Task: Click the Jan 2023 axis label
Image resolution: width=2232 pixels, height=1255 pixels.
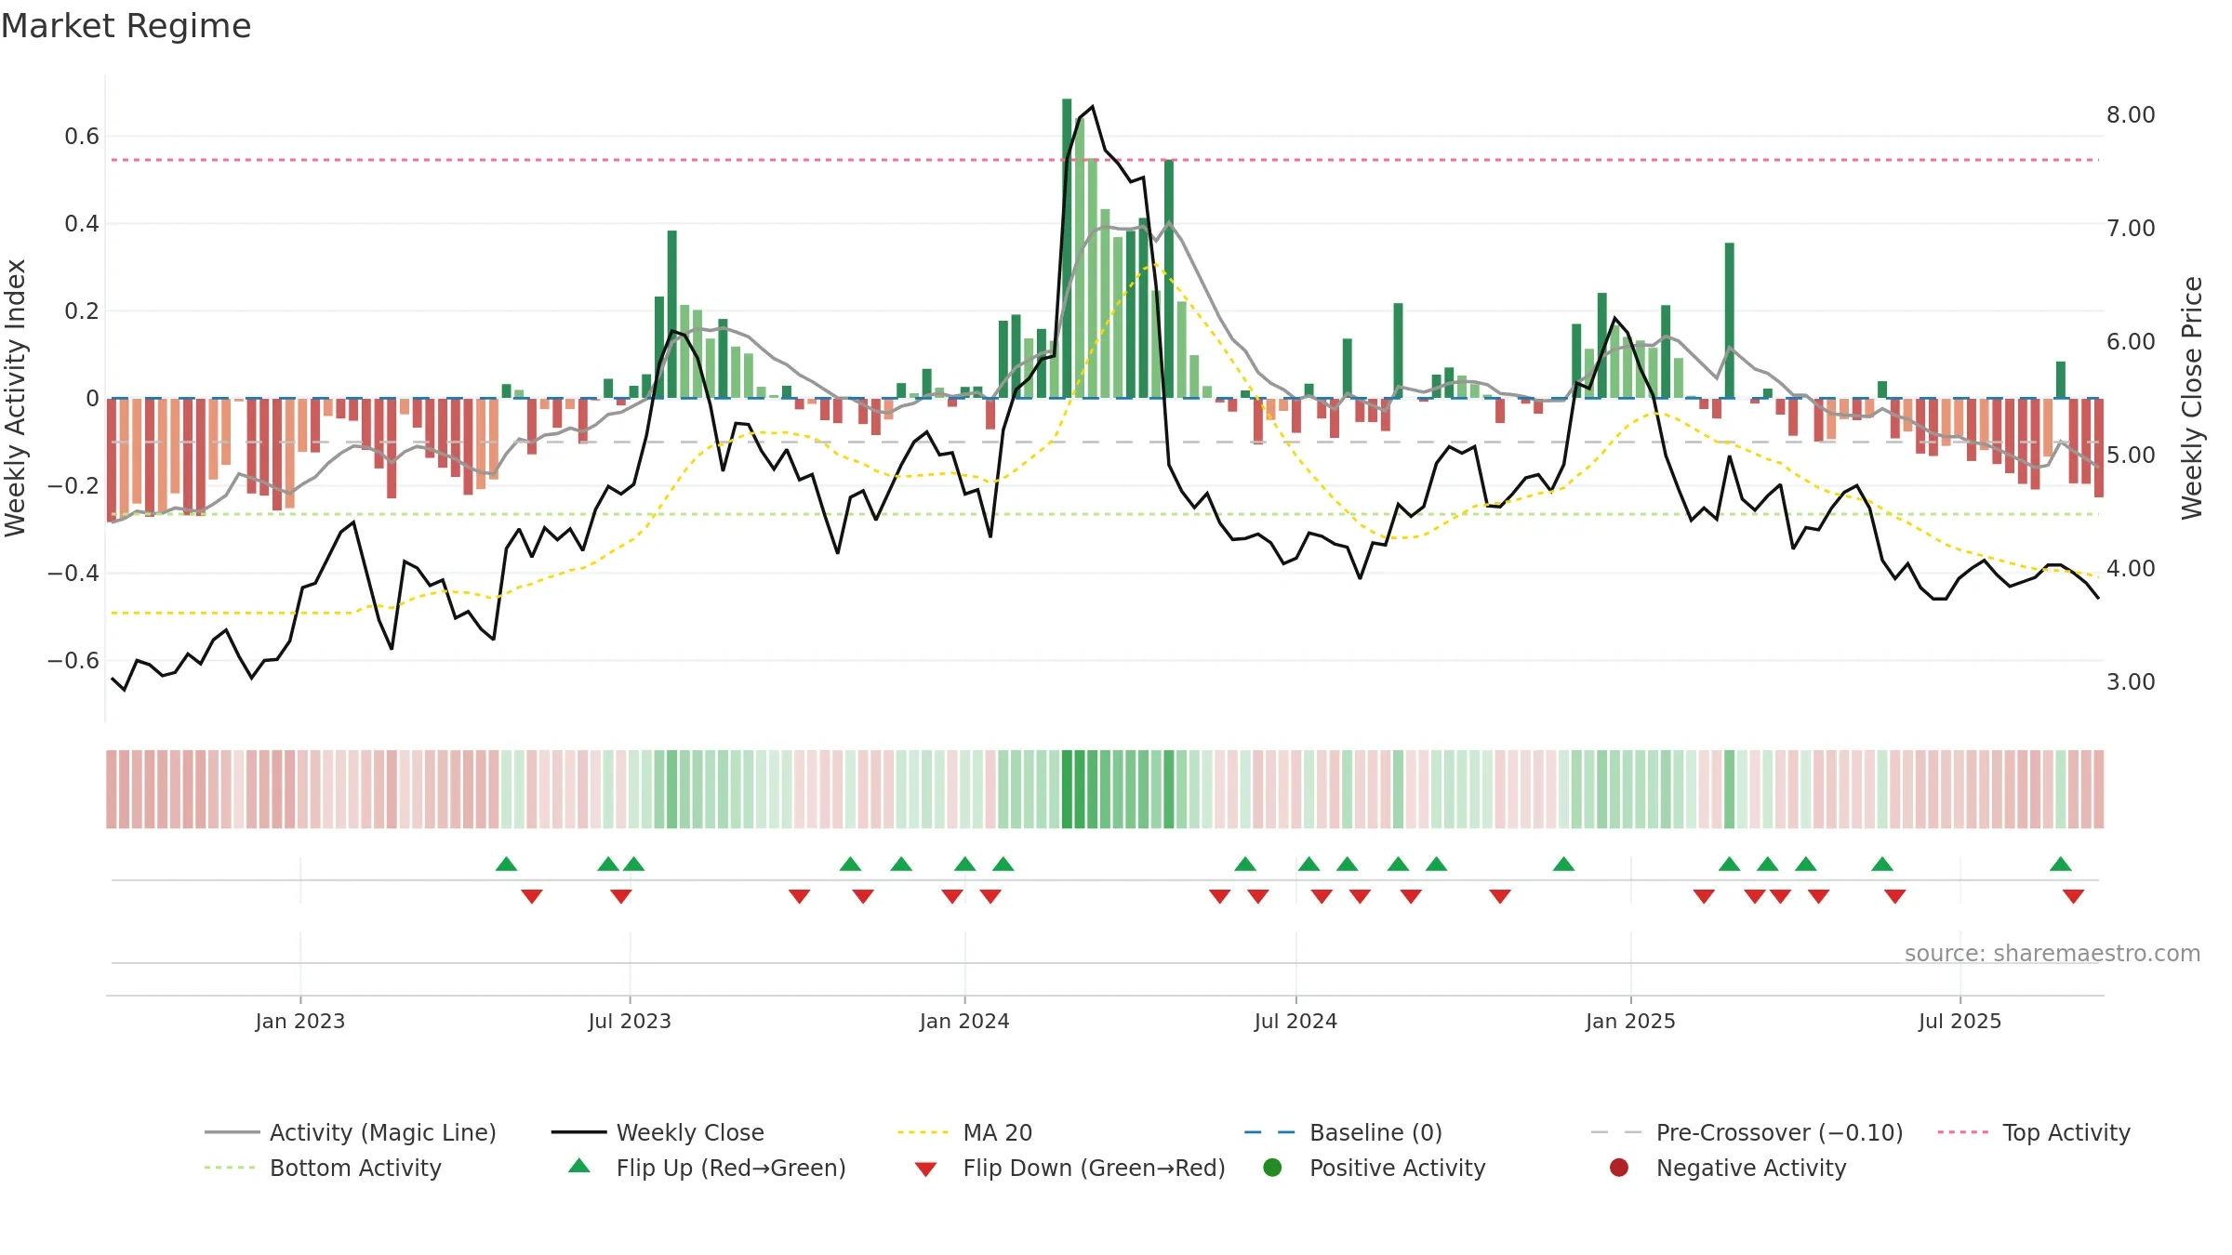Action: pos(300,1022)
